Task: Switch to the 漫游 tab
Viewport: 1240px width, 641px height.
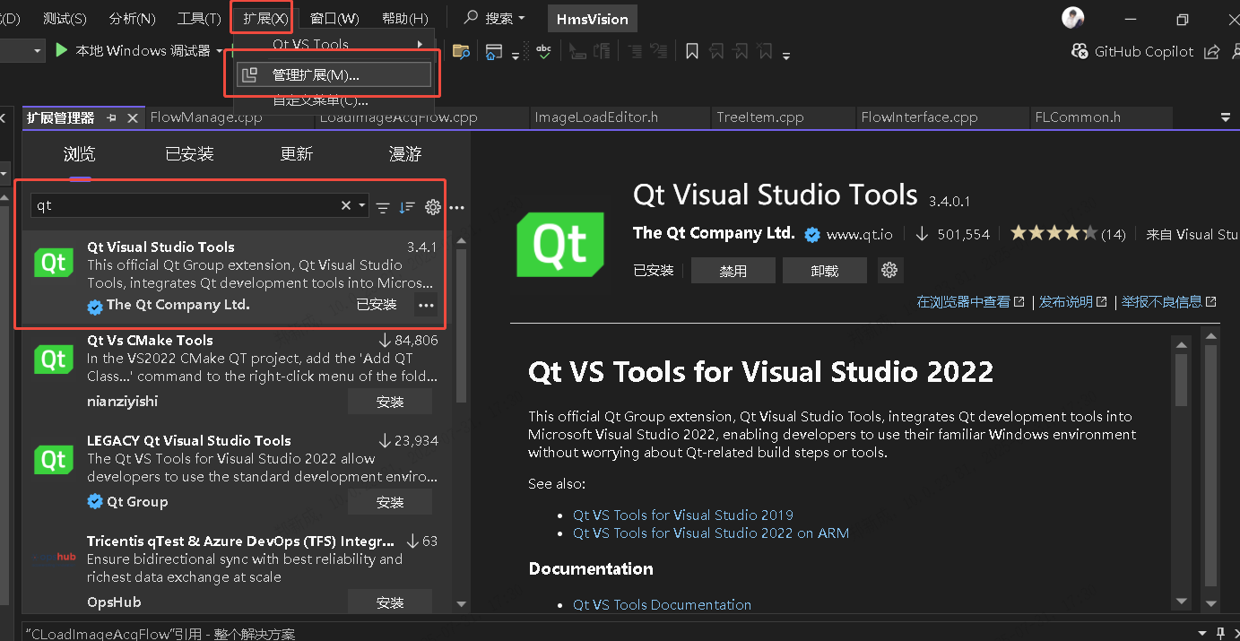Action: [x=405, y=154]
